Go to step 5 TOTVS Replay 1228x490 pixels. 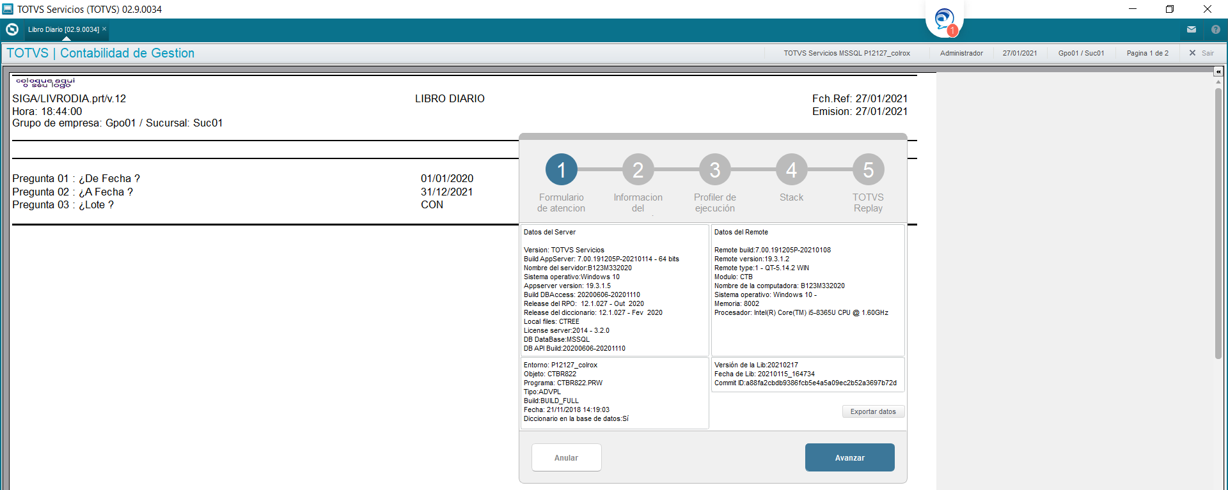click(869, 170)
